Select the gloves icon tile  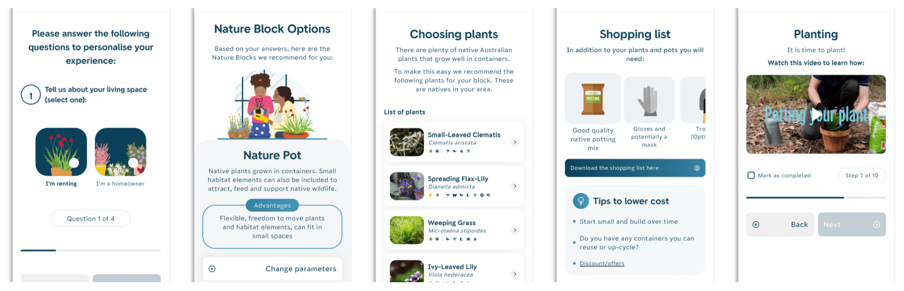(649, 100)
